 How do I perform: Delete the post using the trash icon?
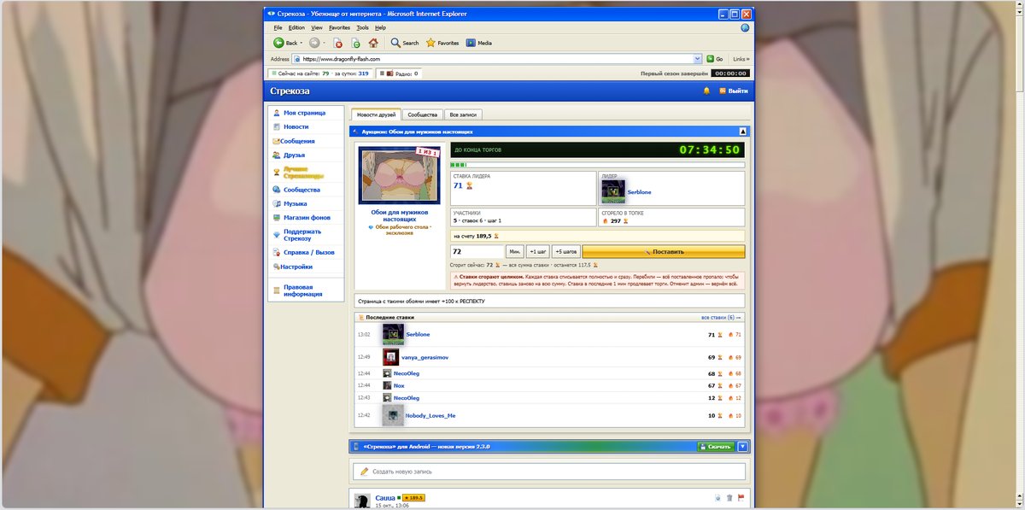pyautogui.click(x=729, y=497)
